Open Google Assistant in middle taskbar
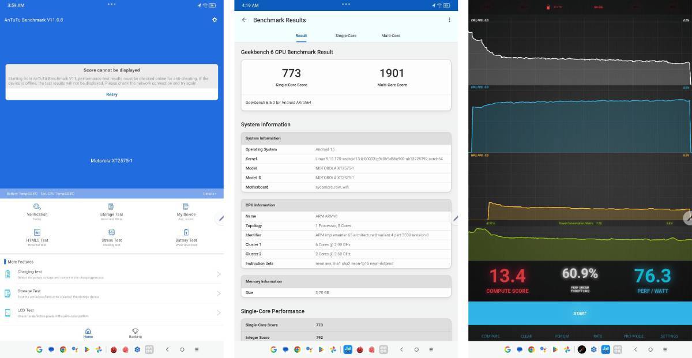 309,349
